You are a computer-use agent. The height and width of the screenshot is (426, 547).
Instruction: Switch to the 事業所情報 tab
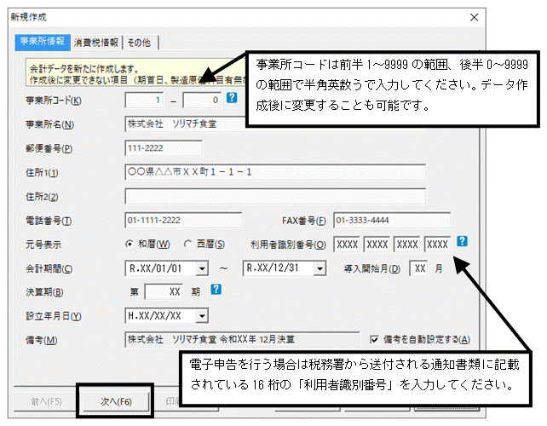[x=43, y=42]
